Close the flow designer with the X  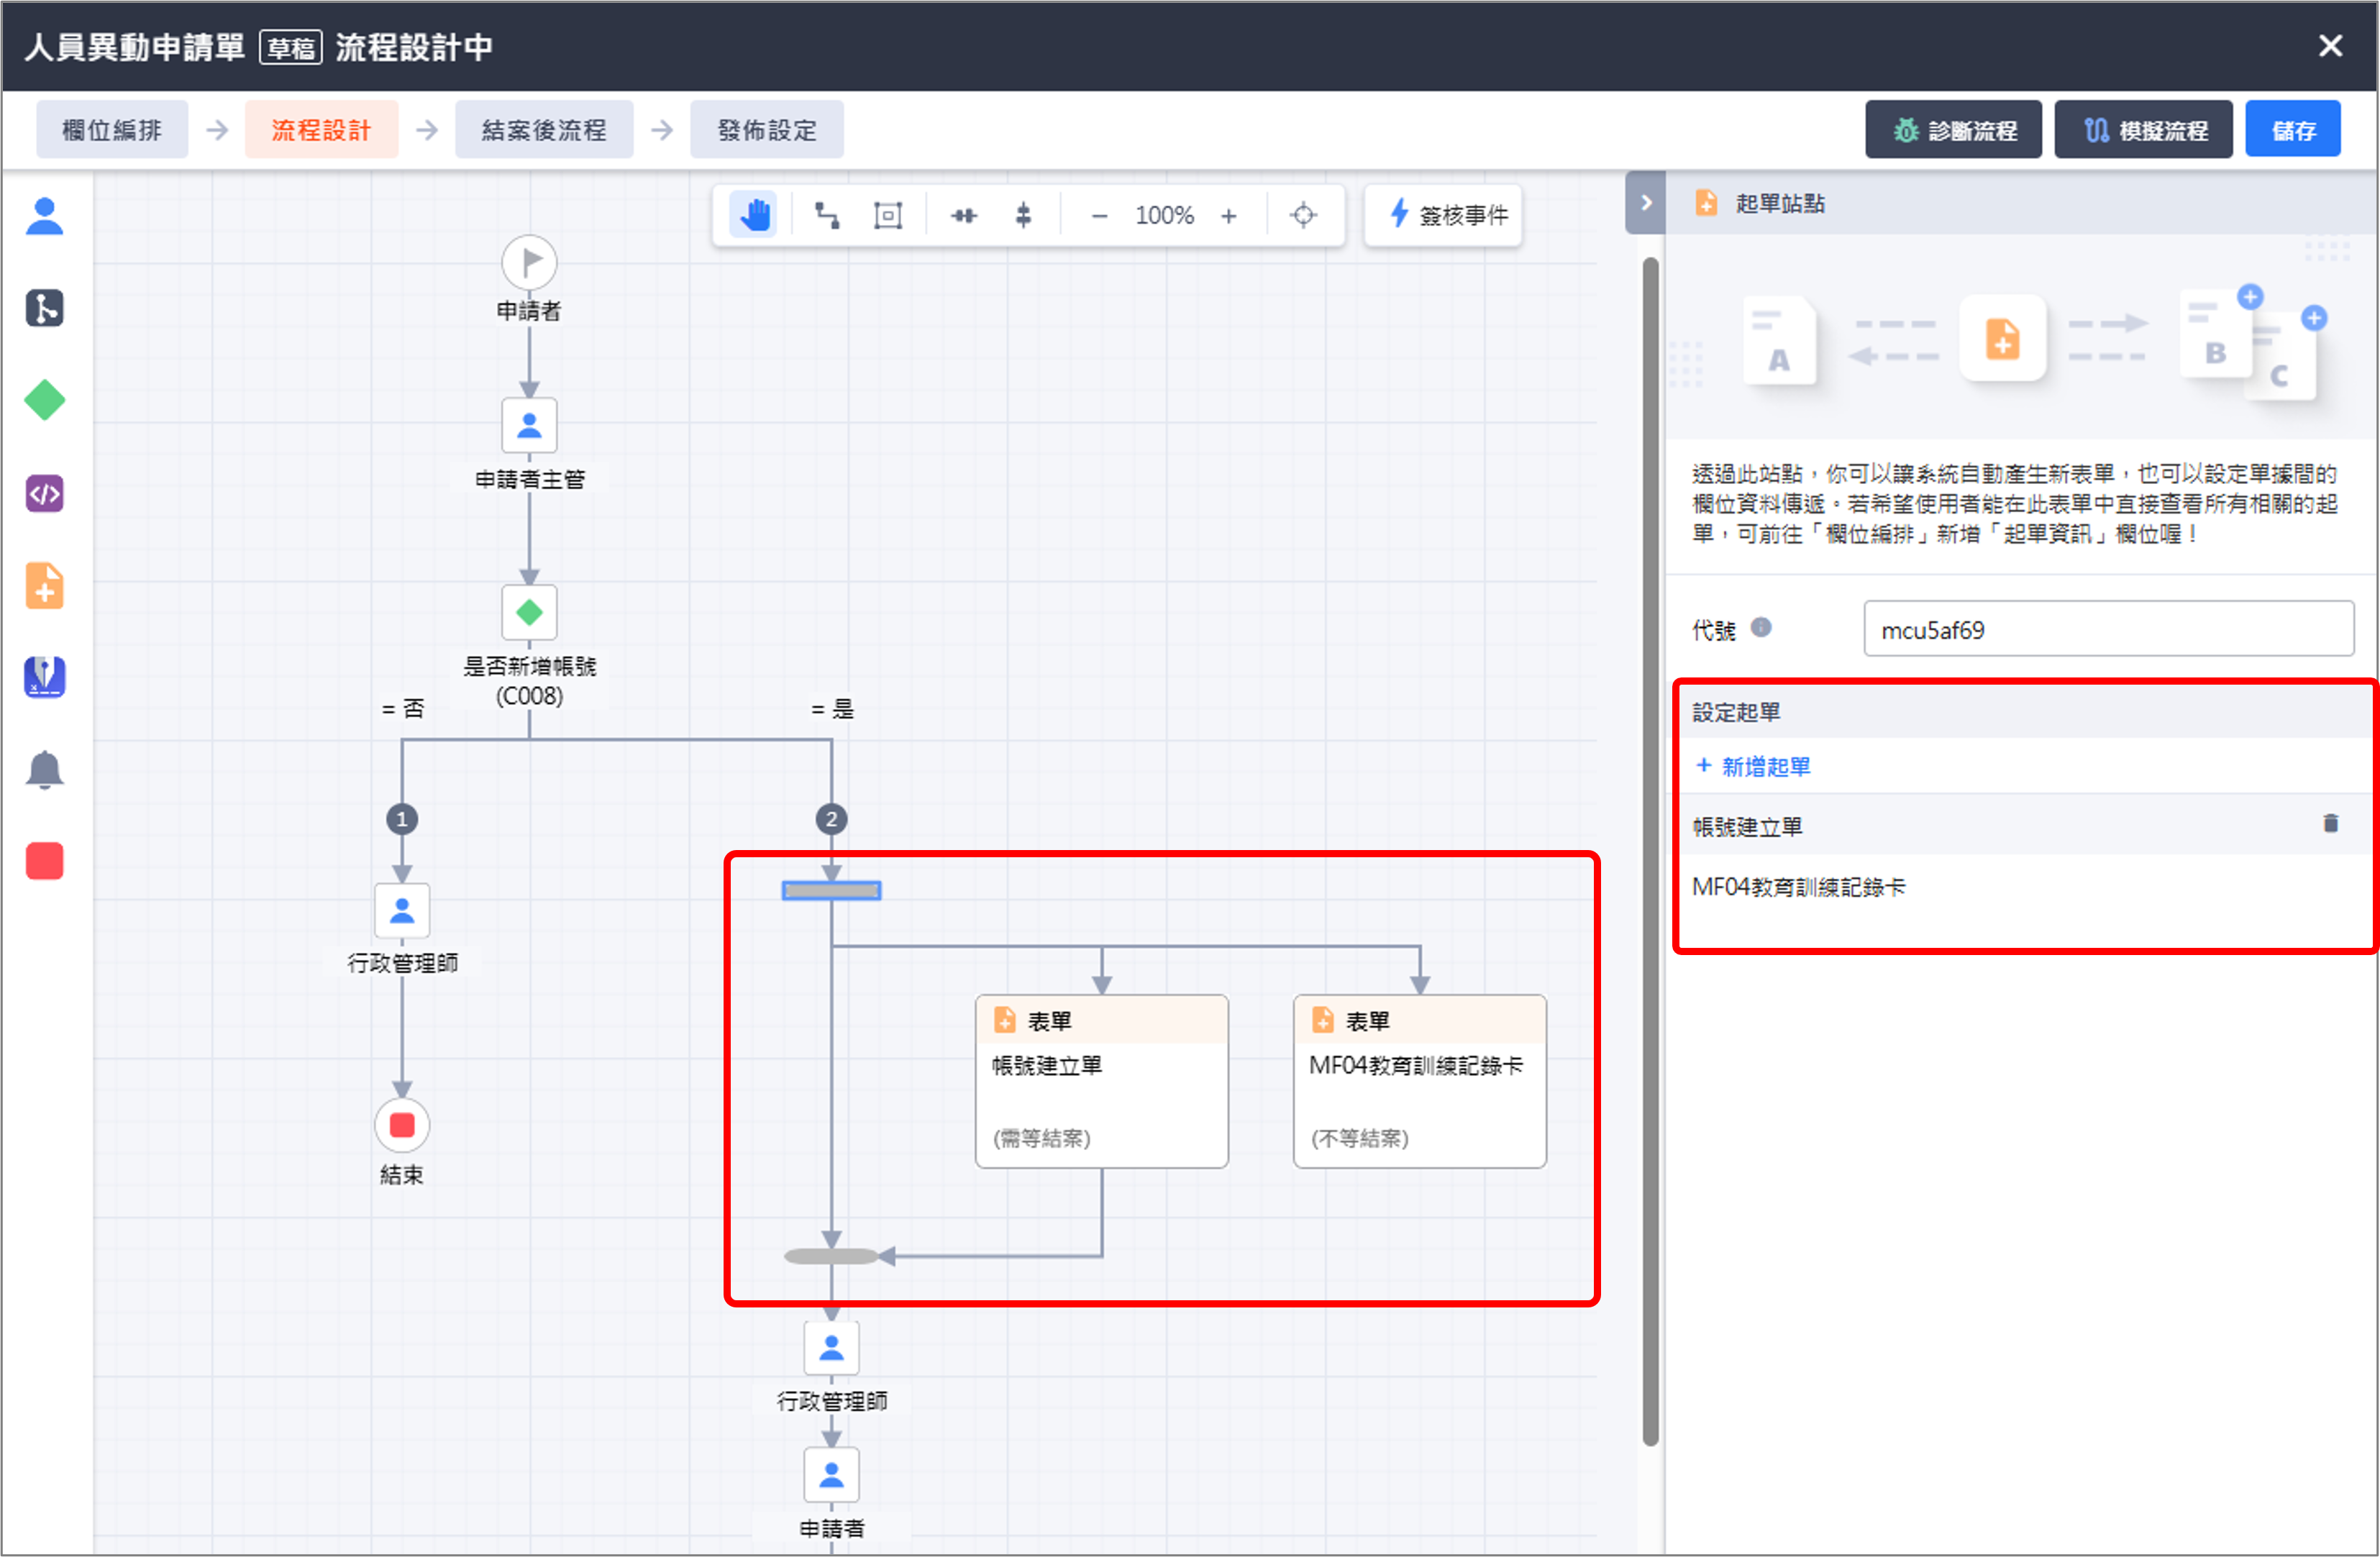[x=2331, y=46]
